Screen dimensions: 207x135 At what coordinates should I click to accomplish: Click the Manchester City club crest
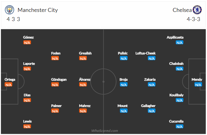pyautogui.click(x=10, y=10)
